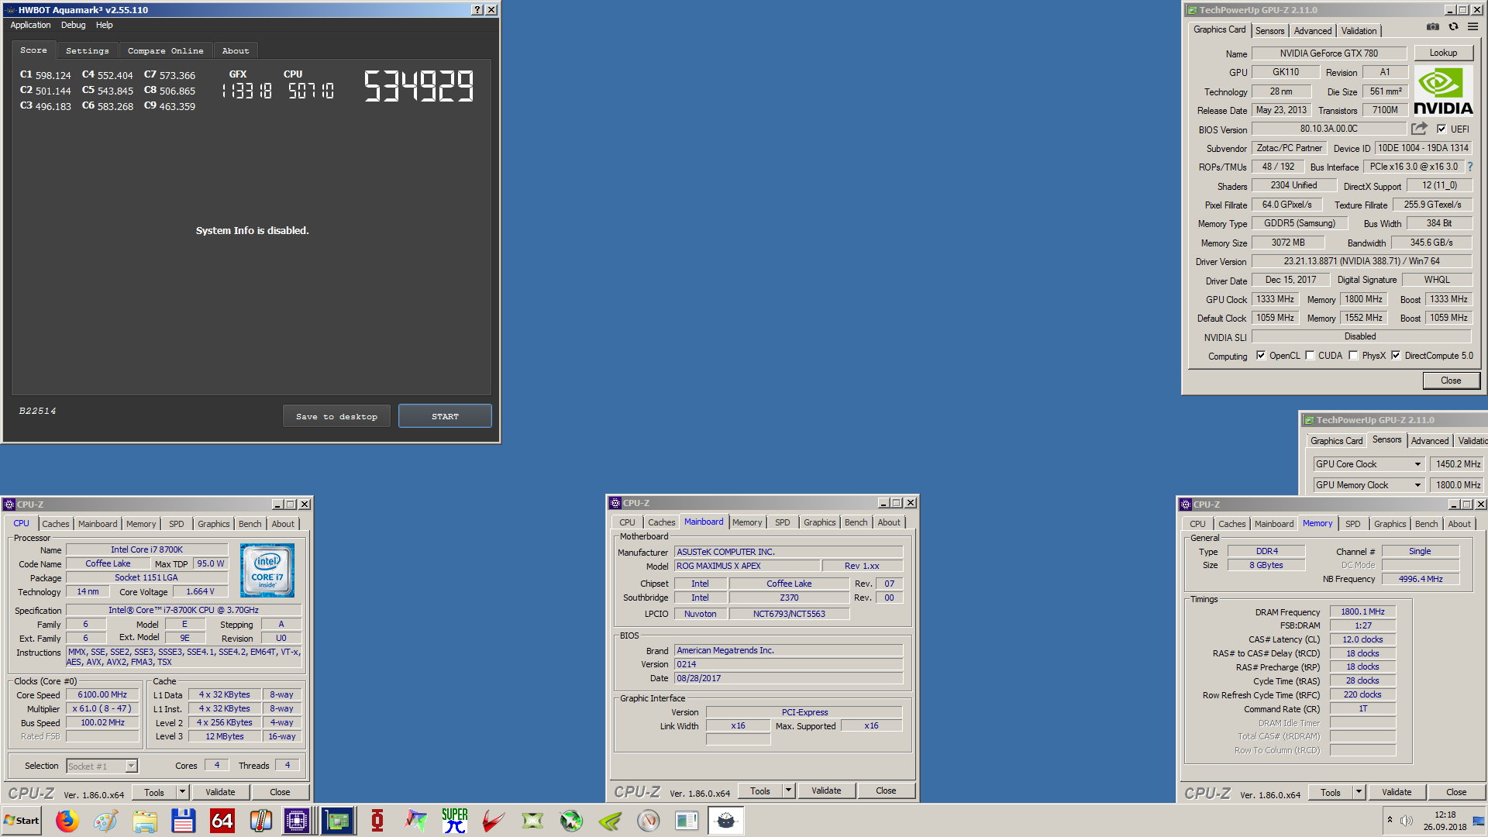The height and width of the screenshot is (837, 1488).
Task: Open Sensors tab in top GPU-Z window
Action: coord(1269,31)
